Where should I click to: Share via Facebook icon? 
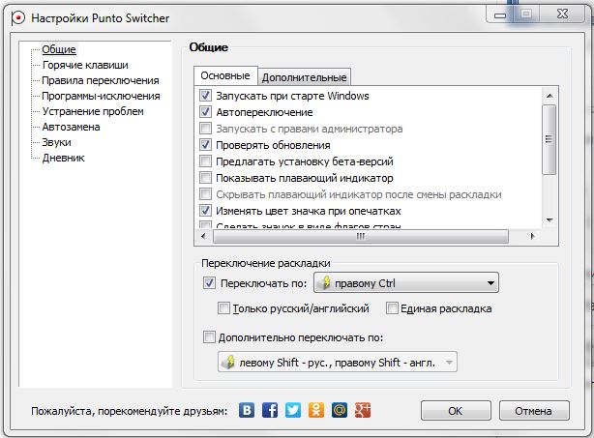coord(270,410)
